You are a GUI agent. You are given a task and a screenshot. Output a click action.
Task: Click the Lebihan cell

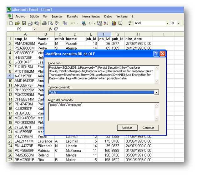(75, 141)
